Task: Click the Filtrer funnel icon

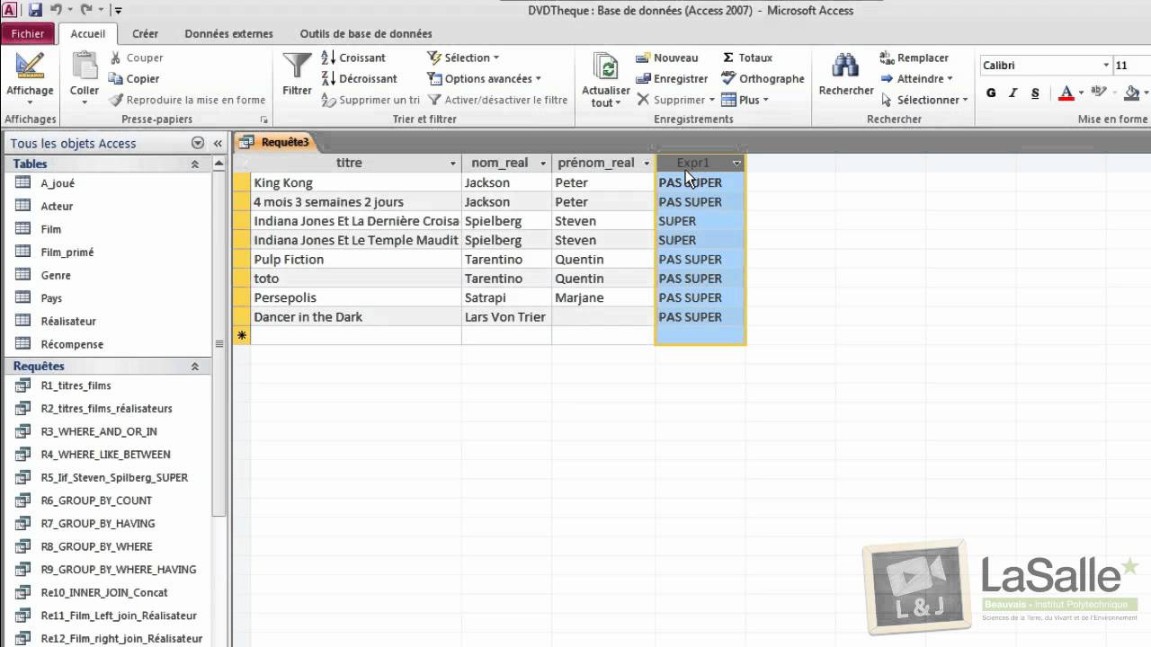Action: point(297,67)
